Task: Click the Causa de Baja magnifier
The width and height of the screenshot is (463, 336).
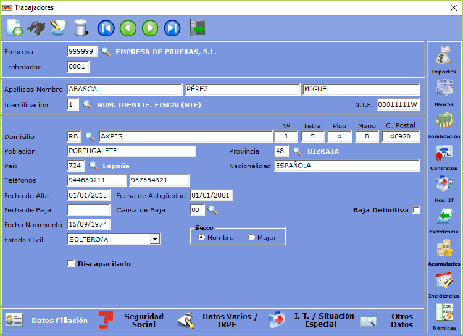Action: 212,210
